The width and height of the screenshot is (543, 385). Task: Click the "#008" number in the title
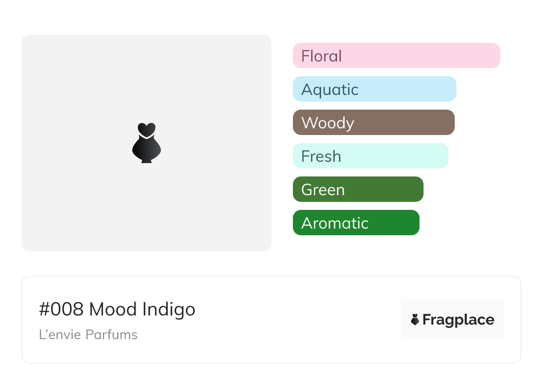pyautogui.click(x=61, y=309)
